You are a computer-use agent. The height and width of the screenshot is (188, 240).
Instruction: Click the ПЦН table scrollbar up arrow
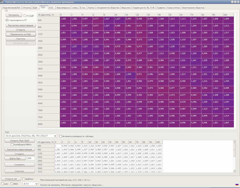point(234,142)
